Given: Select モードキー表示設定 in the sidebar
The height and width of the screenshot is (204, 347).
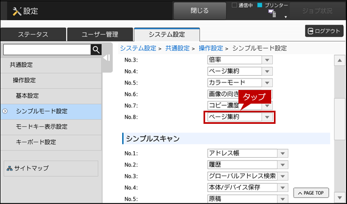Looking at the screenshot, I should 51,127.
